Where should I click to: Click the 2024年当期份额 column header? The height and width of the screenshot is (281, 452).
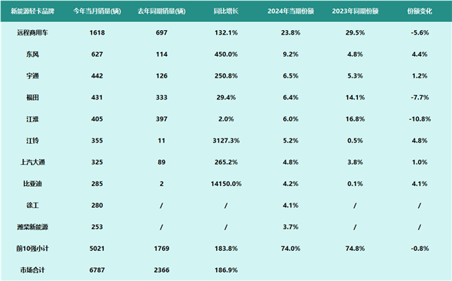click(x=291, y=11)
